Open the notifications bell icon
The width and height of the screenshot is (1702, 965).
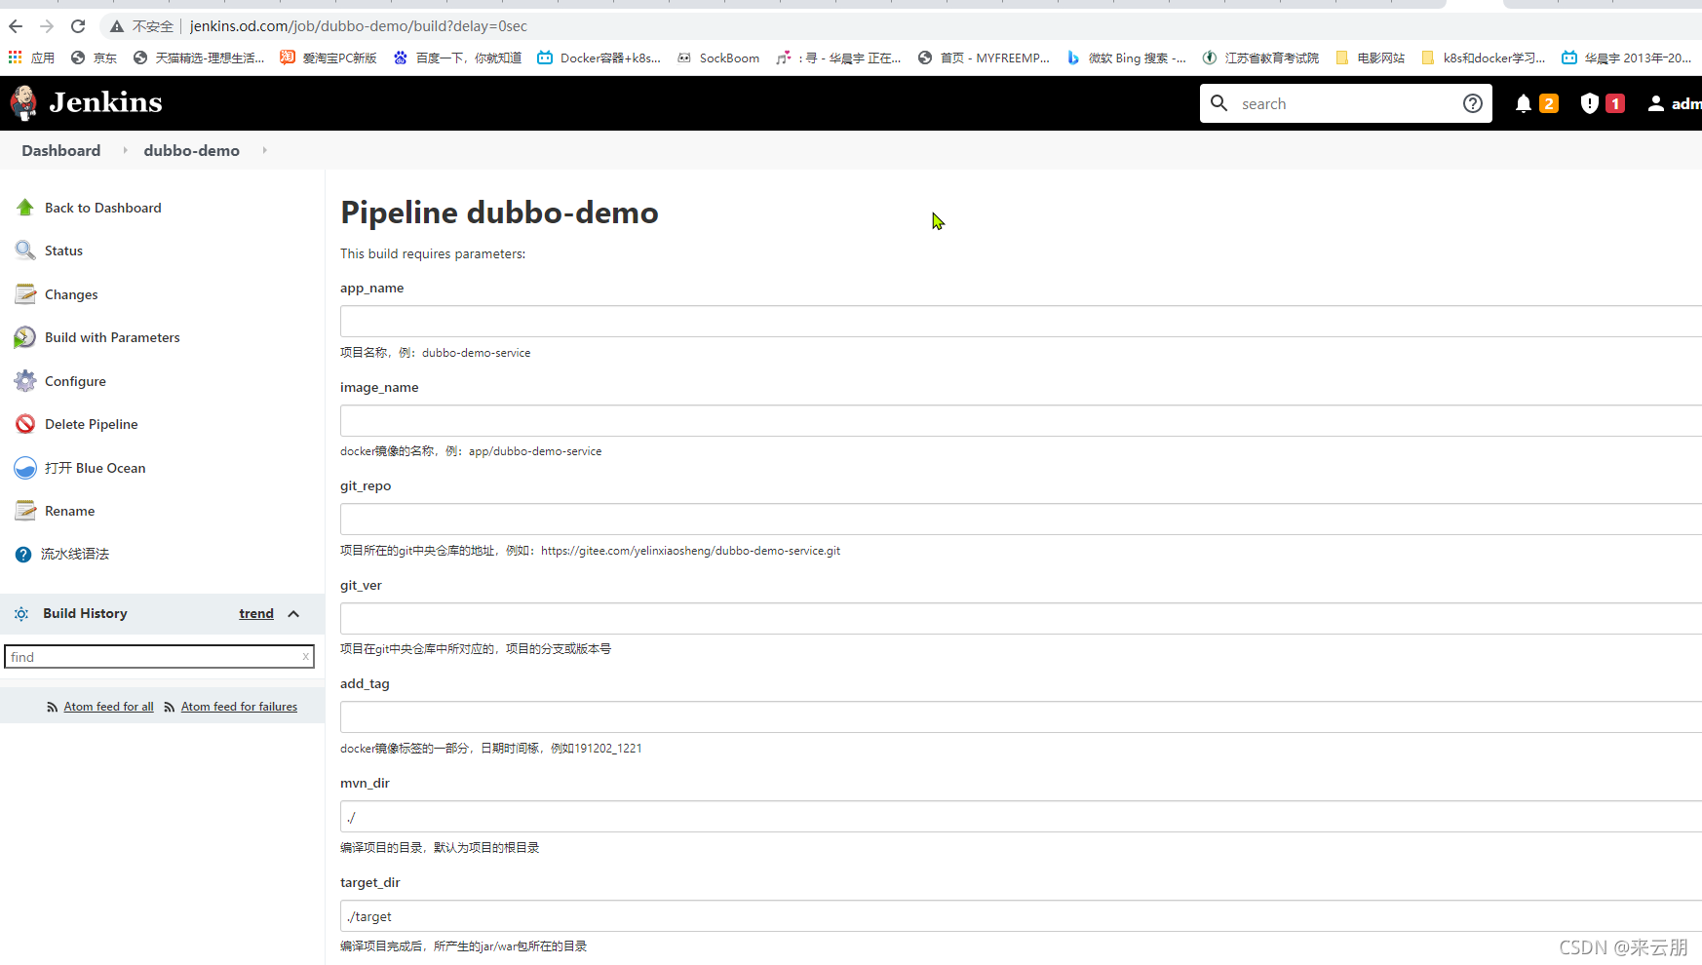(x=1523, y=103)
